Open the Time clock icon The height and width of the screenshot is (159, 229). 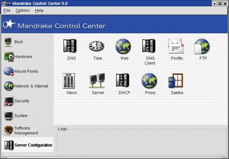click(97, 46)
